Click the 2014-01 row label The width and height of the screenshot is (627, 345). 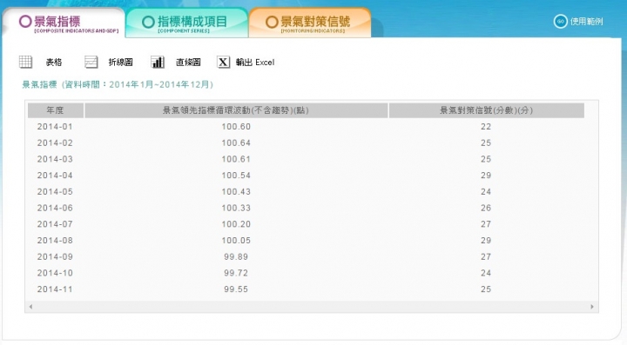point(55,127)
